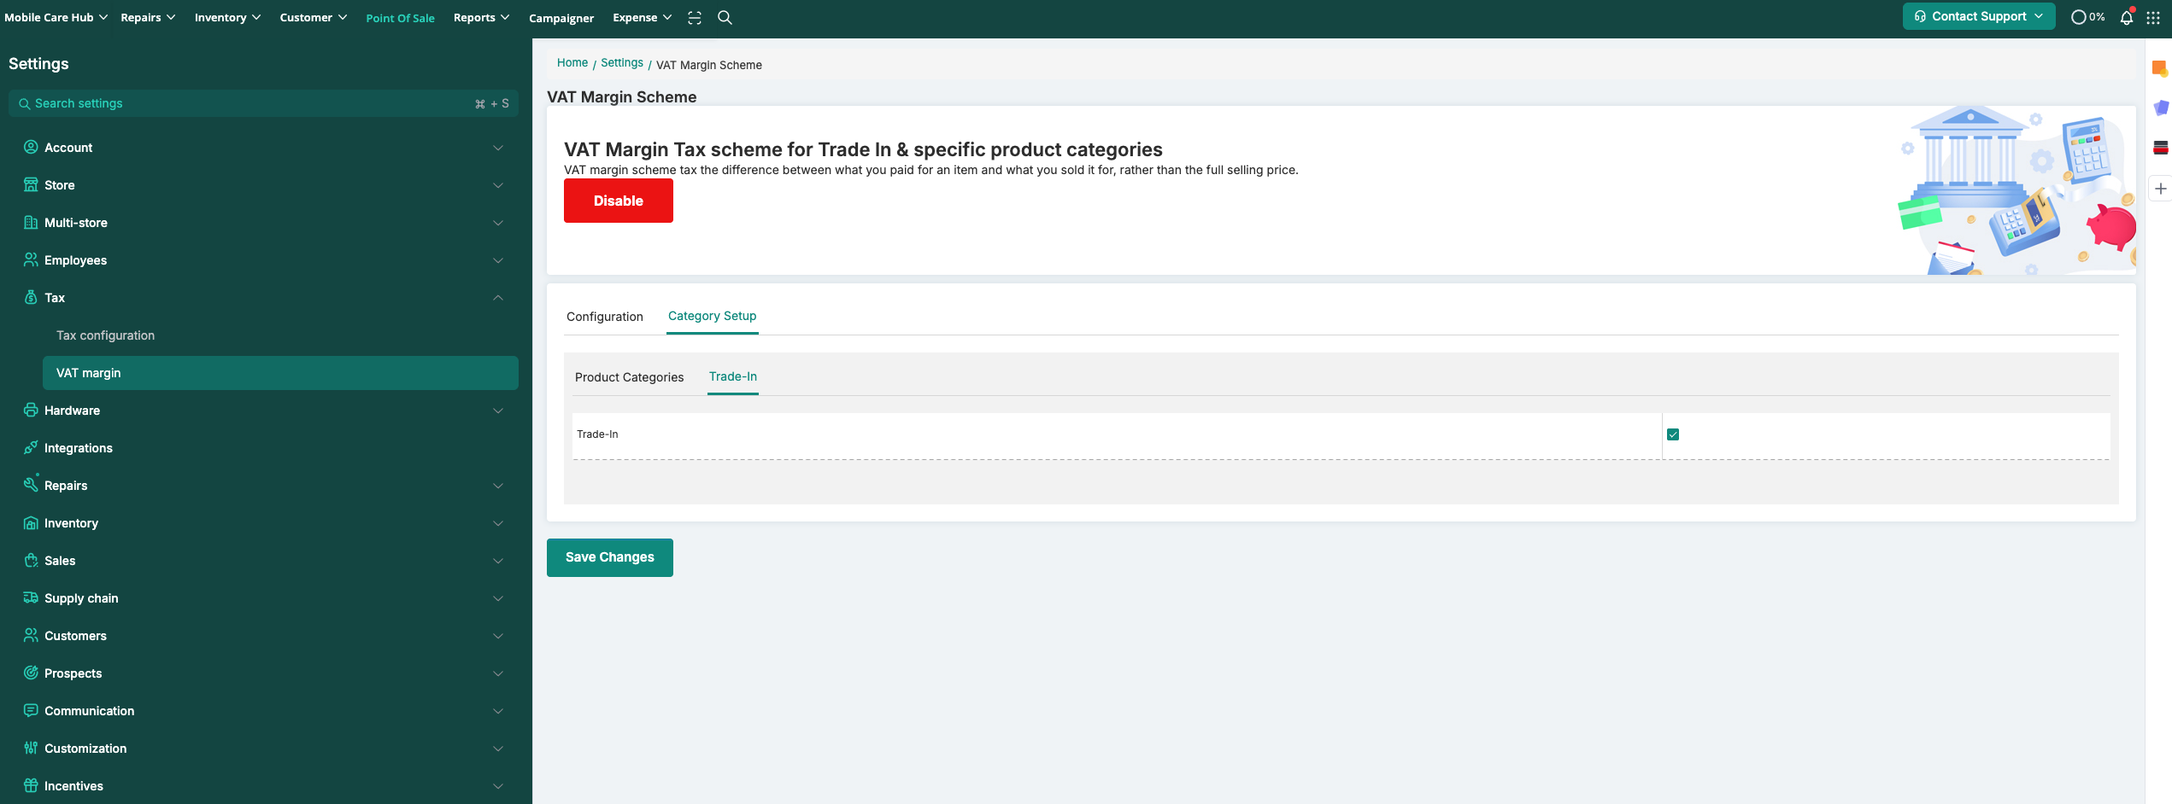Click the search magnifier icon in top bar
This screenshot has height=804, width=2172.
coord(725,17)
